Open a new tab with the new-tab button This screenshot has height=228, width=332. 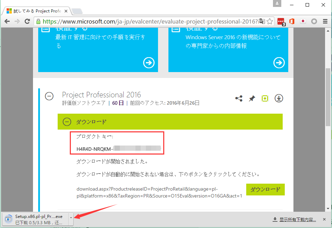(x=77, y=11)
